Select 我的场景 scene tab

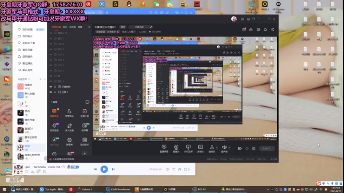(x=56, y=27)
